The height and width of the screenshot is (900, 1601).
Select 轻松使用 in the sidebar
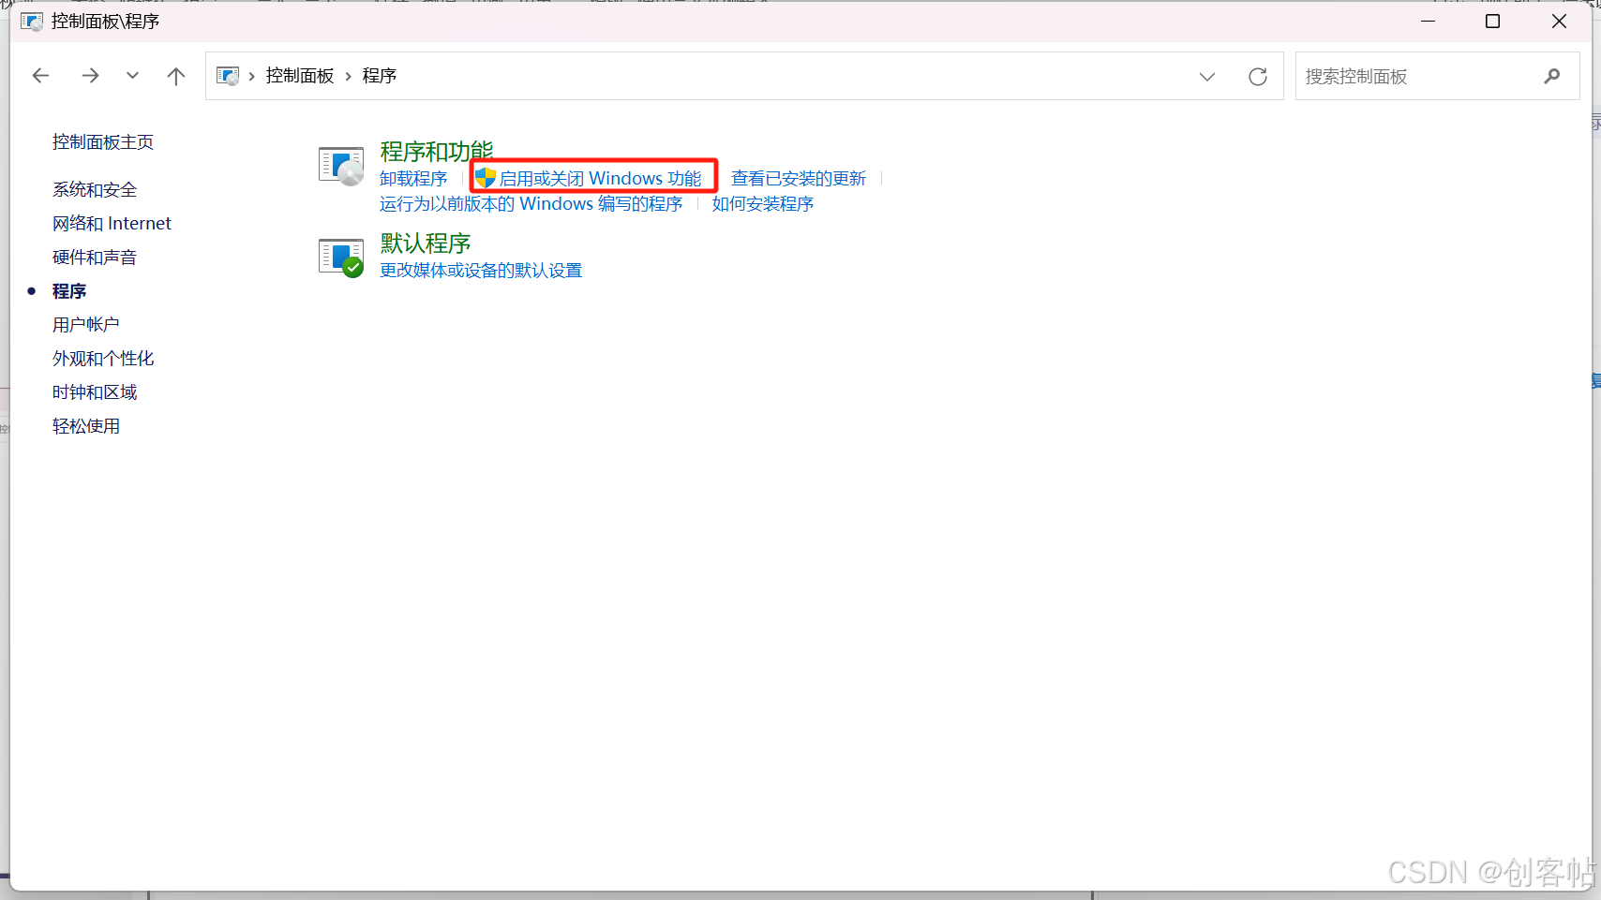pos(86,426)
